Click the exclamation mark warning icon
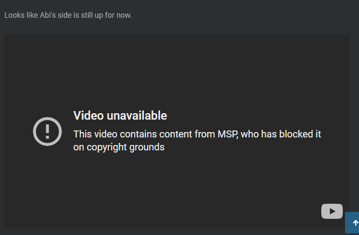This screenshot has height=235, width=359. (47, 132)
